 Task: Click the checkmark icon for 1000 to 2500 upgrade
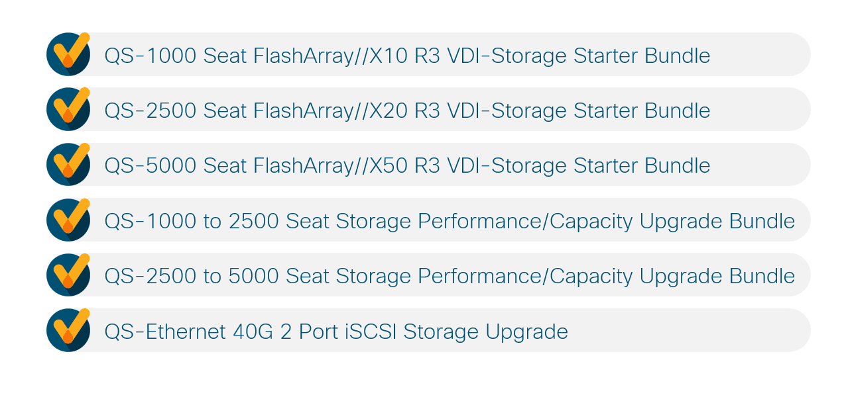pos(68,220)
